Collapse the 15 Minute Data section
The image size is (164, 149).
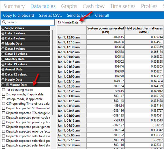tap(3, 85)
